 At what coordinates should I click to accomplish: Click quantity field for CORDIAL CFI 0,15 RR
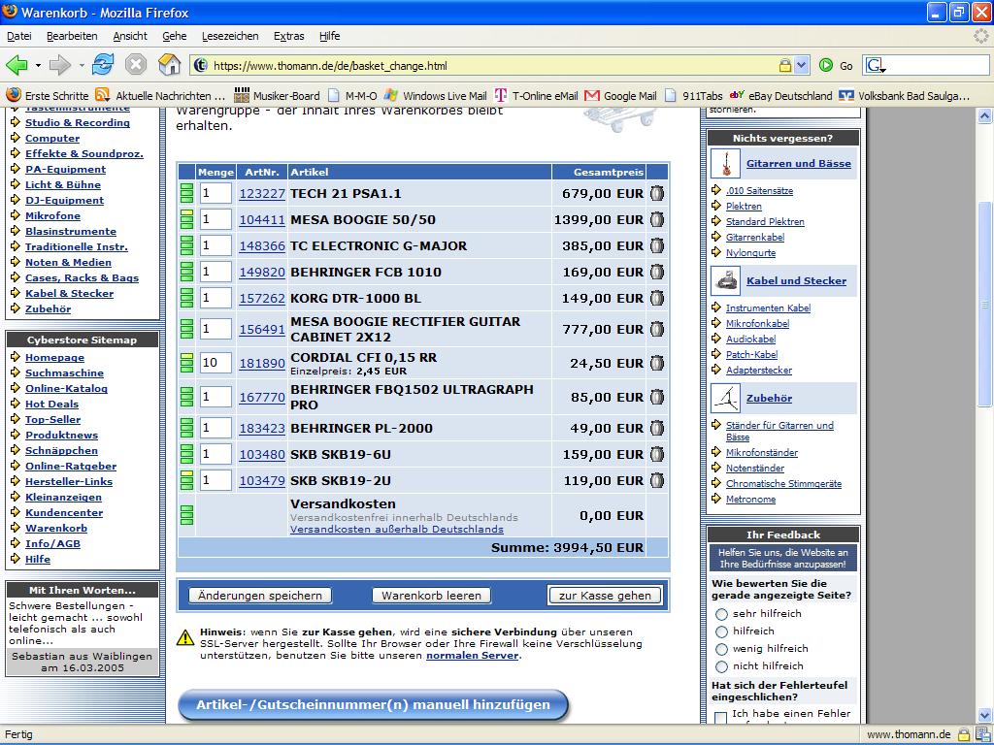coord(215,363)
